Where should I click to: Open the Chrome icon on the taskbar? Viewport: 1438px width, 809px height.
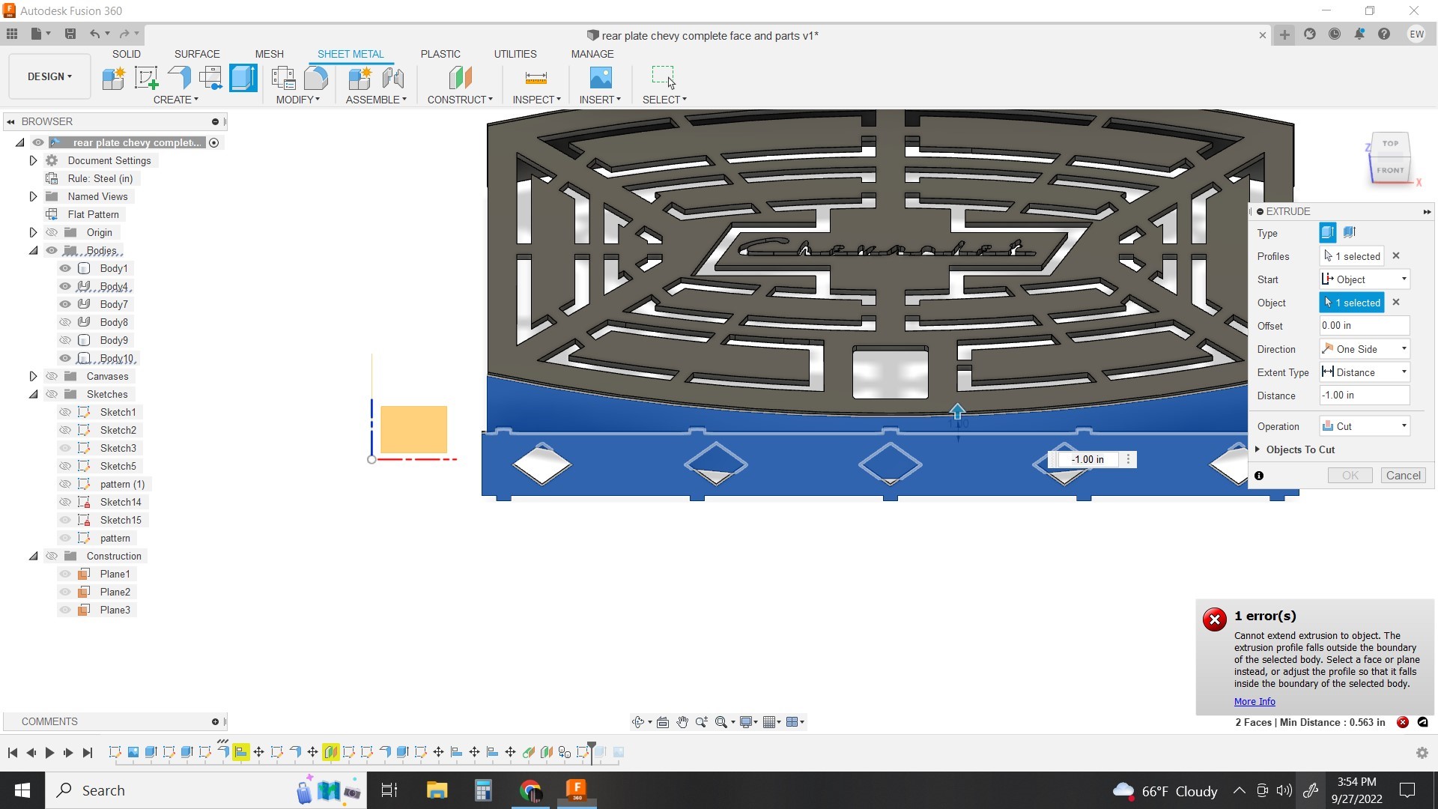point(531,791)
